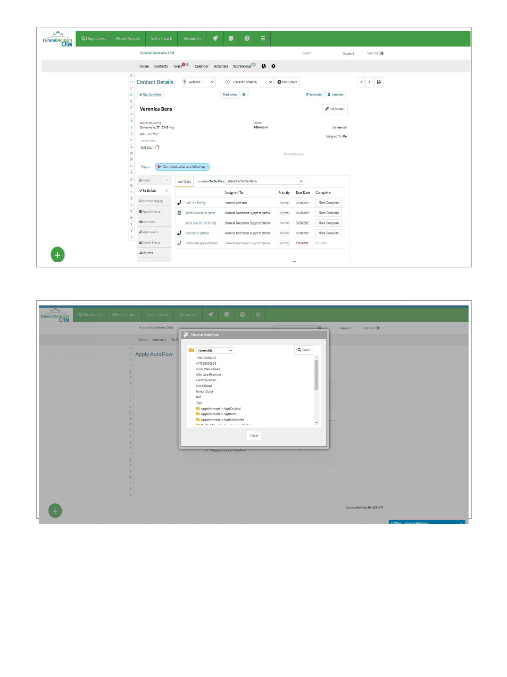Switch to the Text Messaging tab
Viewport: 507px width, 677px height.
[153, 201]
